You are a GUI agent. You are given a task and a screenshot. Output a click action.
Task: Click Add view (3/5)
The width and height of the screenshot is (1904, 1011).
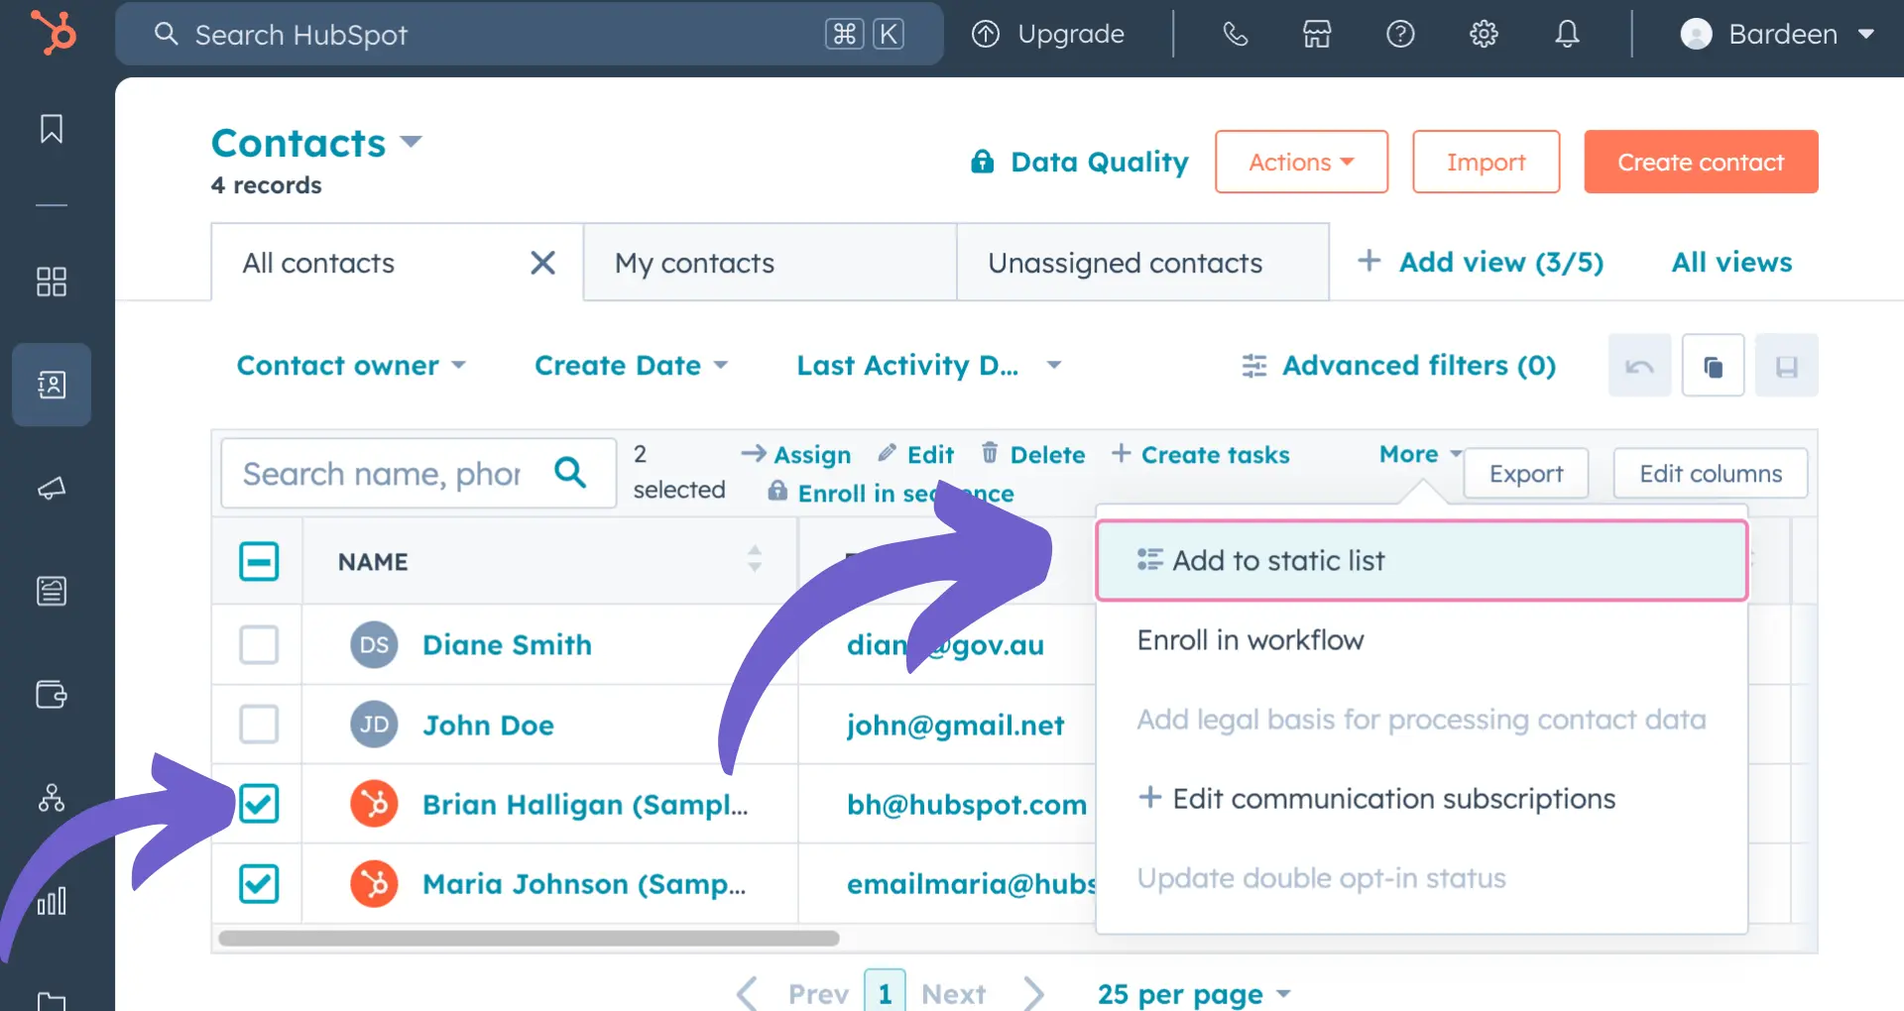point(1480,262)
